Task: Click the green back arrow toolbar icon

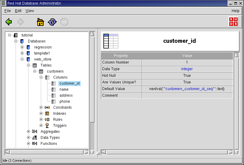Action: (x=9, y=22)
